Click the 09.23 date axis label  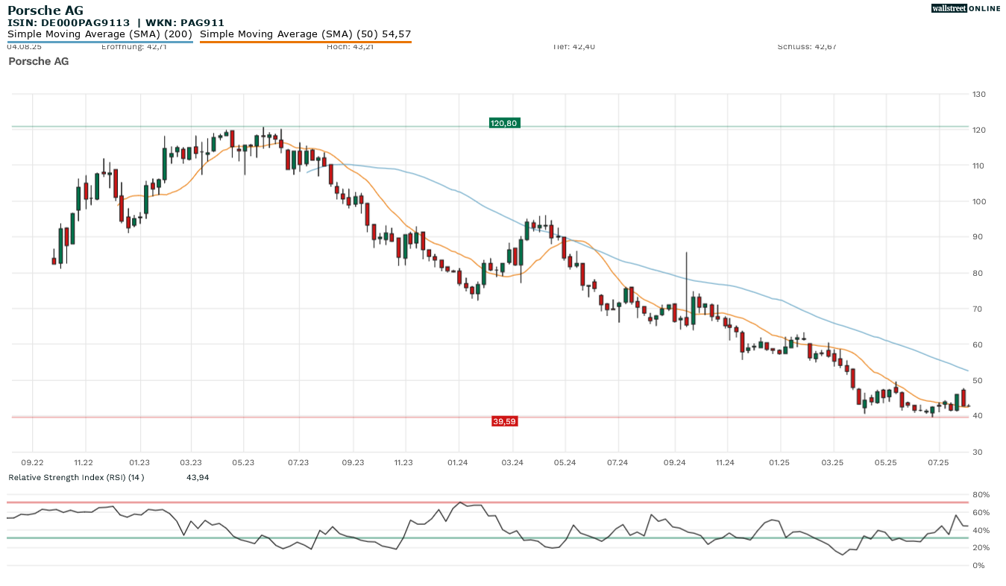(353, 463)
